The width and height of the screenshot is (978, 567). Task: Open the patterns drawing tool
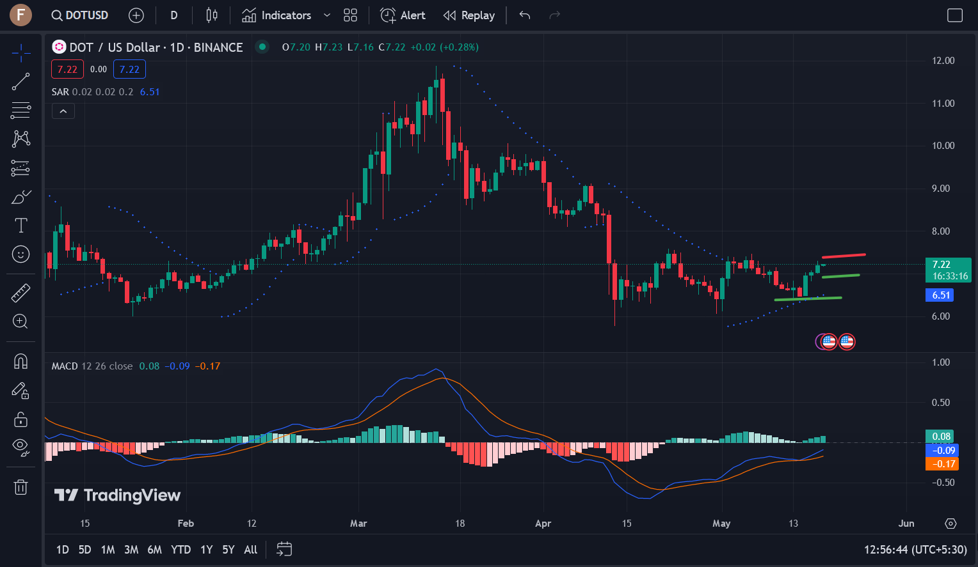click(20, 139)
